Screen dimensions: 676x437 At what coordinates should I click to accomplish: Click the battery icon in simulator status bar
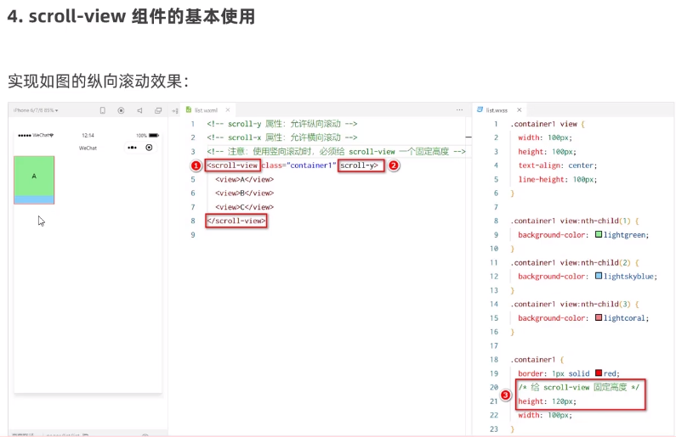pos(154,135)
